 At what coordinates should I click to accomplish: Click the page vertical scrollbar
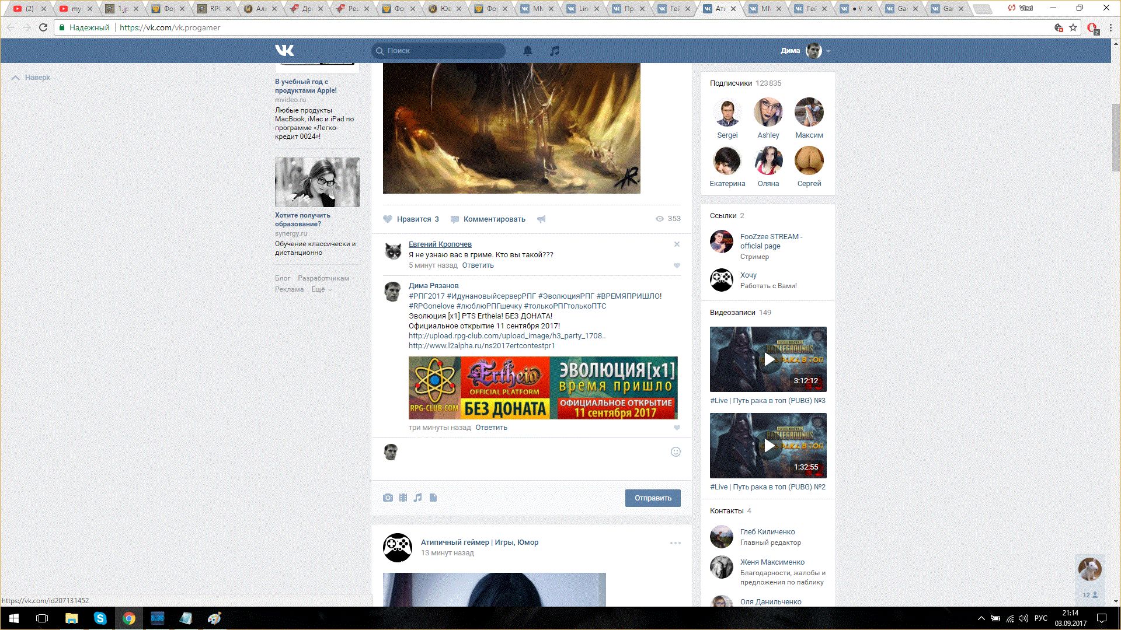click(x=1116, y=137)
